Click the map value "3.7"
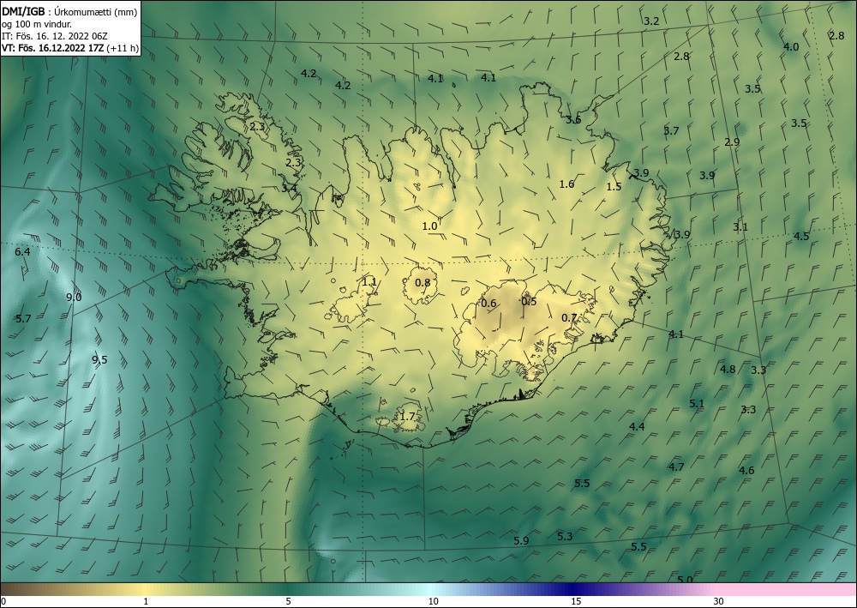The width and height of the screenshot is (857, 608). [x=671, y=130]
